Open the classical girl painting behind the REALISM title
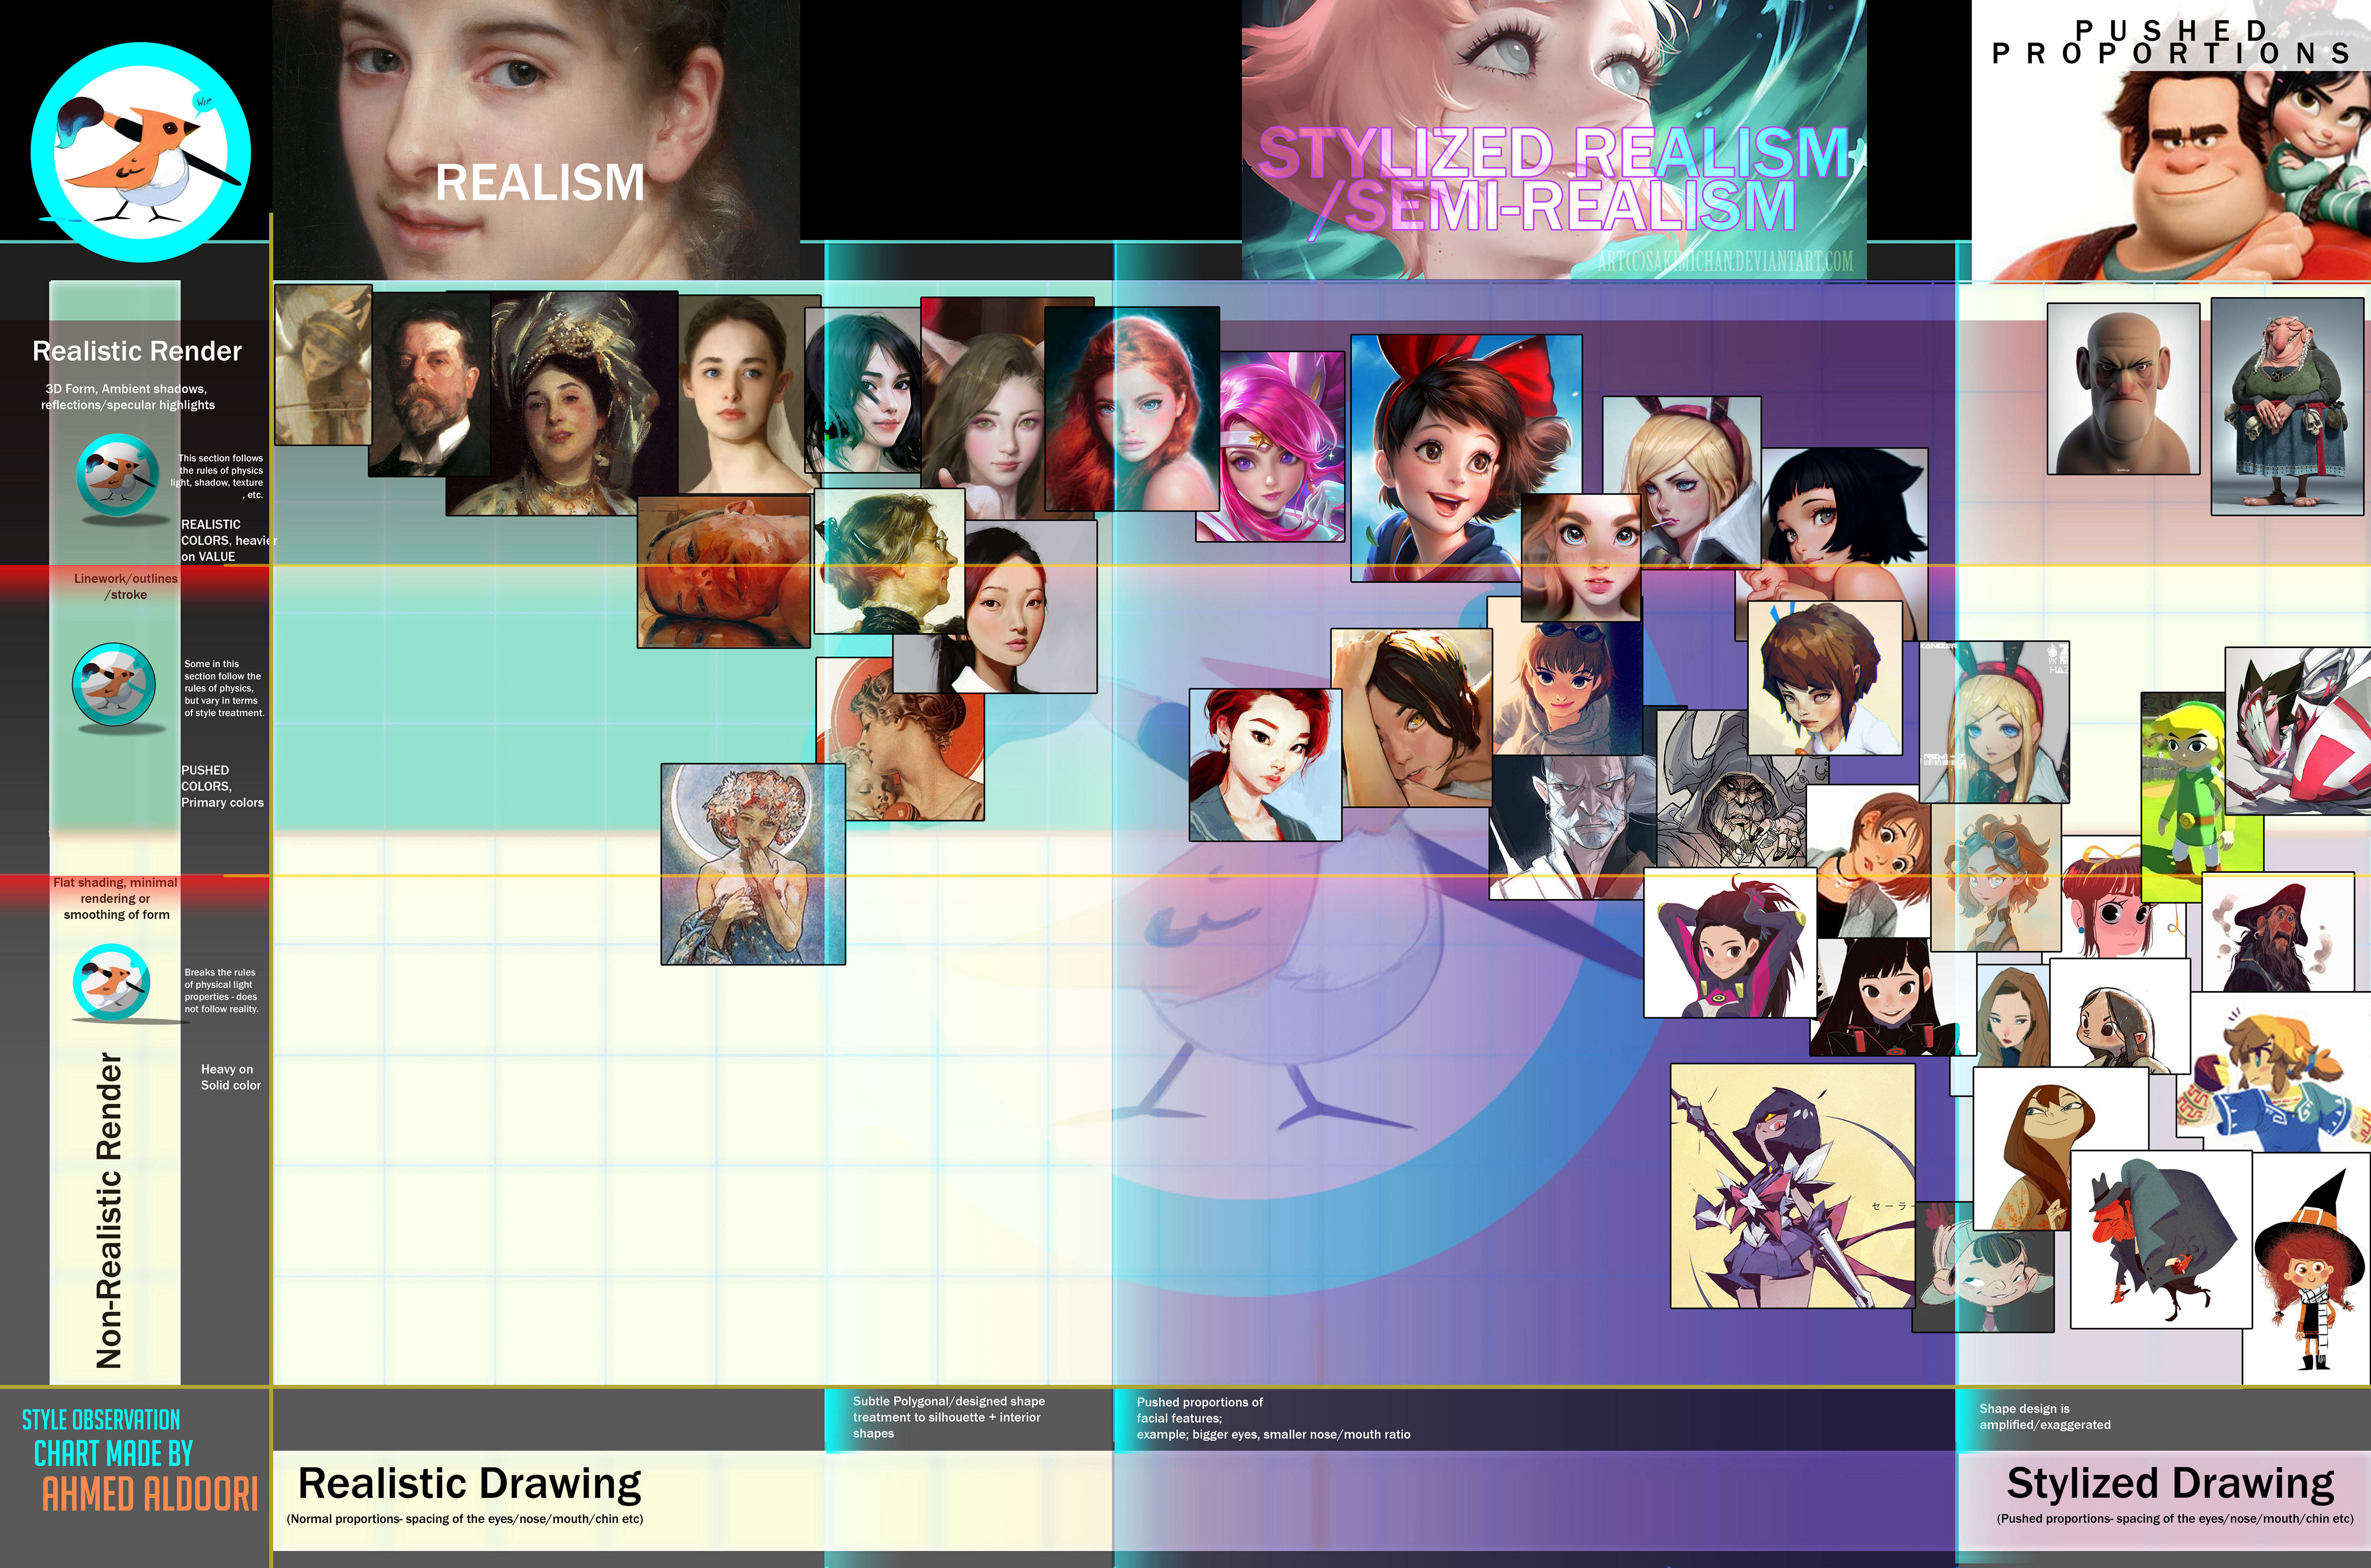2371x1568 pixels. (x=536, y=140)
